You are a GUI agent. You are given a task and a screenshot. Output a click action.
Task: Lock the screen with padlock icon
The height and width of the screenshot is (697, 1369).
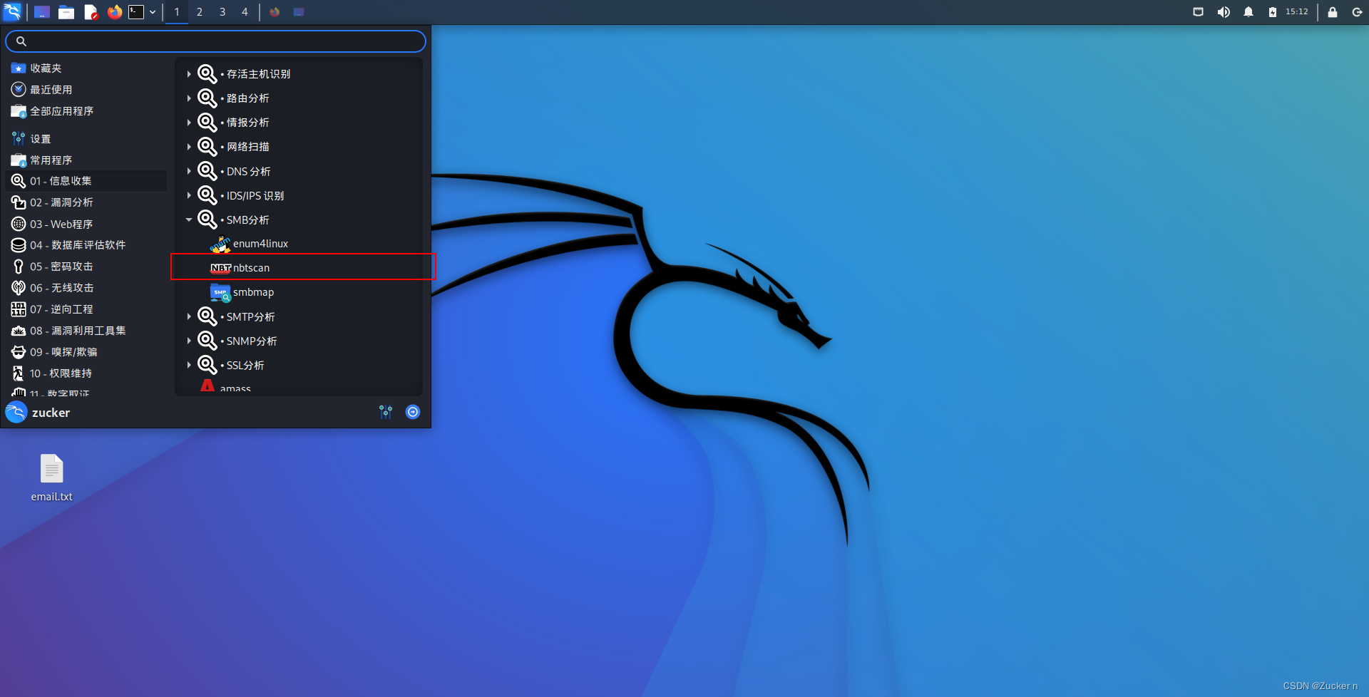pyautogui.click(x=1332, y=12)
